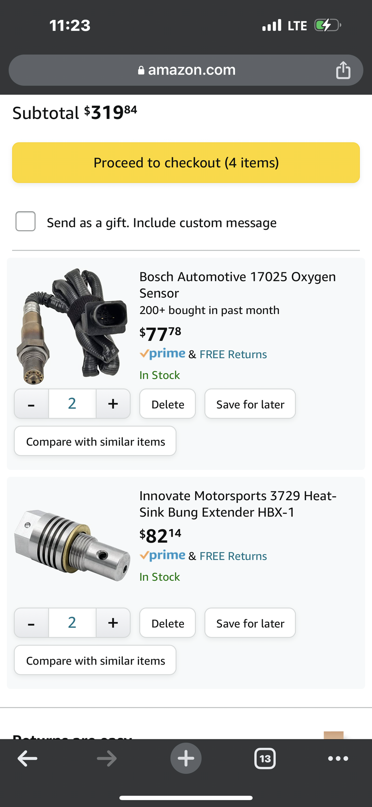The width and height of the screenshot is (372, 807).
Task: Delete the Innovate Motorsports Bung Extender
Action: point(167,623)
